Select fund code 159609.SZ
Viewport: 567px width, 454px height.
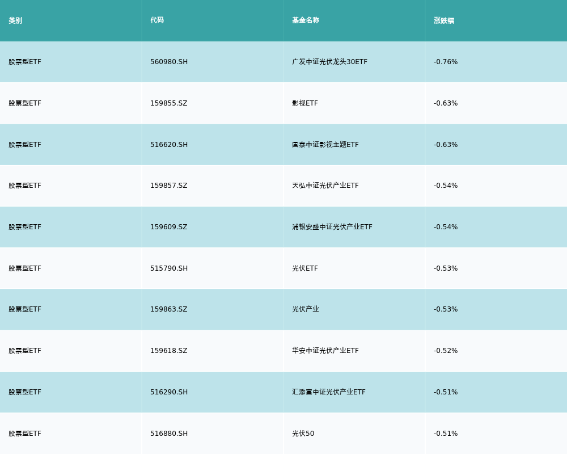(x=168, y=227)
